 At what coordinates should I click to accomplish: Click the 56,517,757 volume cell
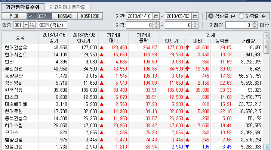250,76
